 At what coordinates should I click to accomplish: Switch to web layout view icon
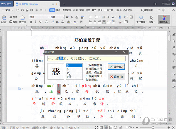tap(115, 128)
